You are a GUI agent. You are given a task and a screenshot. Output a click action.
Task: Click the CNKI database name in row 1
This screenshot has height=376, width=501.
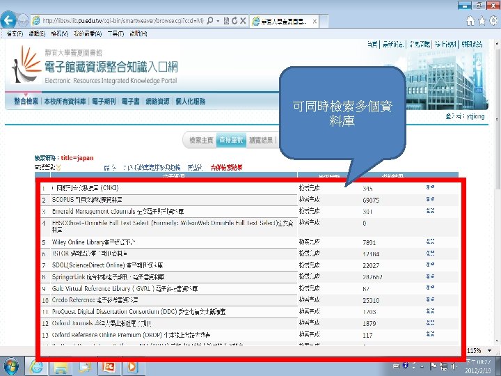click(x=85, y=188)
